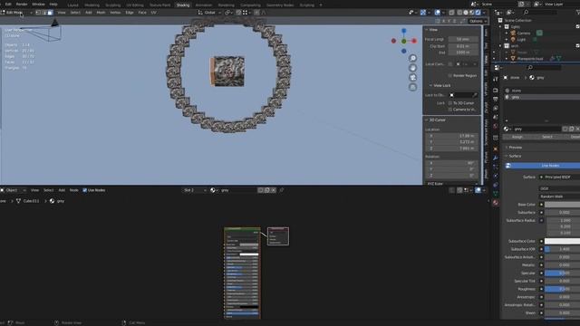This screenshot has height=326, width=580.
Task: Select face select mode icon
Action: tap(51, 12)
